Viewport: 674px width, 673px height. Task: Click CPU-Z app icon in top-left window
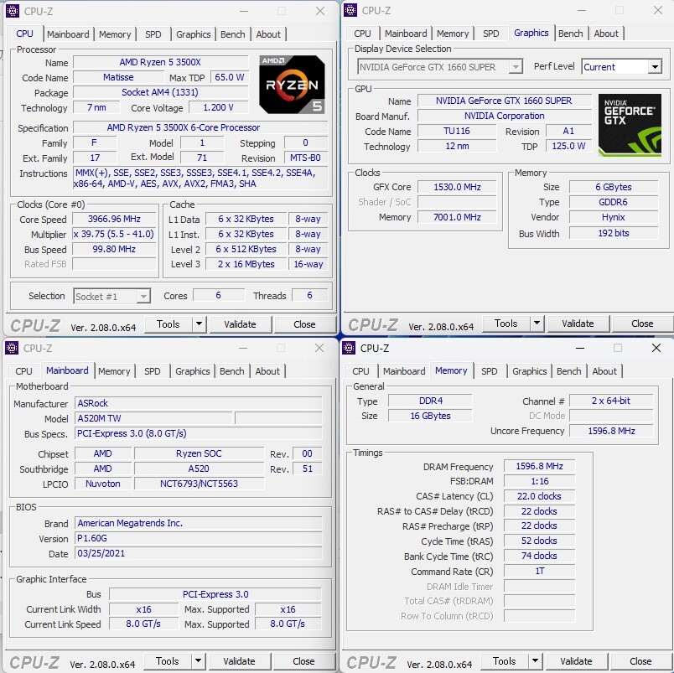click(13, 11)
